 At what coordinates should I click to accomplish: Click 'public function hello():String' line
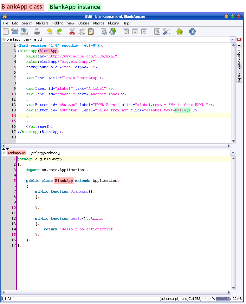click(x=68, y=218)
